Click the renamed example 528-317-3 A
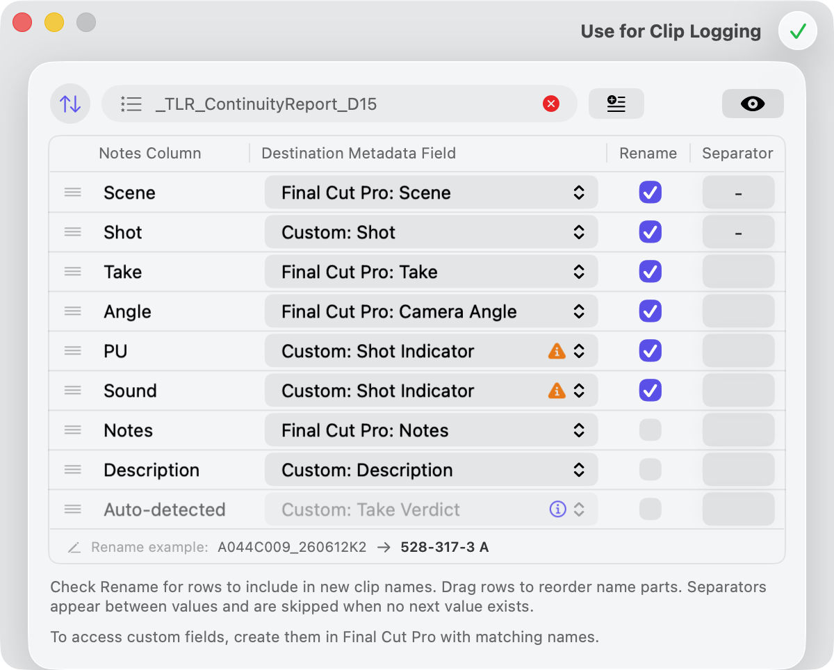 (x=445, y=548)
